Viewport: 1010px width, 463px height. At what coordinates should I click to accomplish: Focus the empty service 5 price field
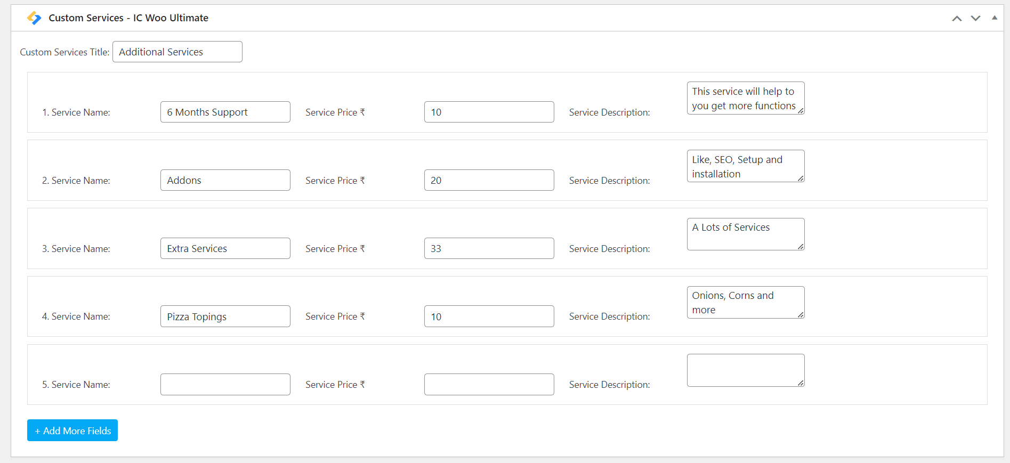pos(489,385)
